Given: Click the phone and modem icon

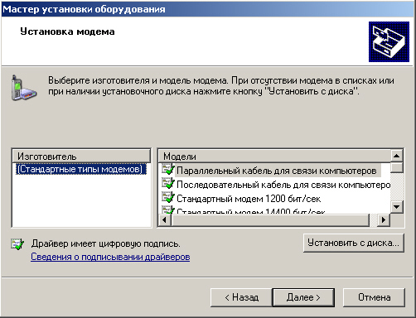Looking at the screenshot, I should (24, 88).
